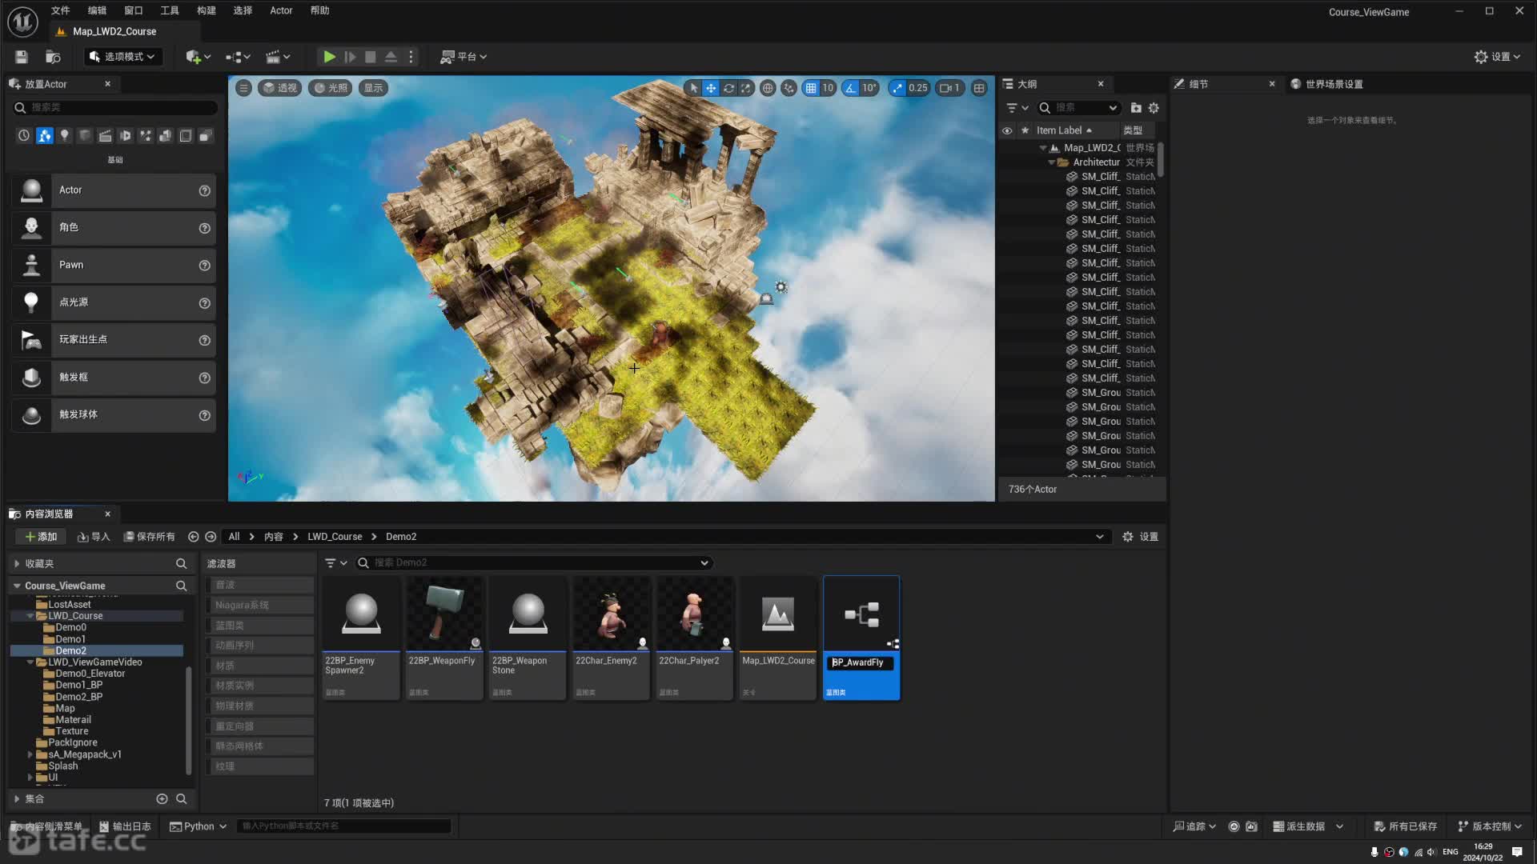Open the quick add actor dropdown

199,57
